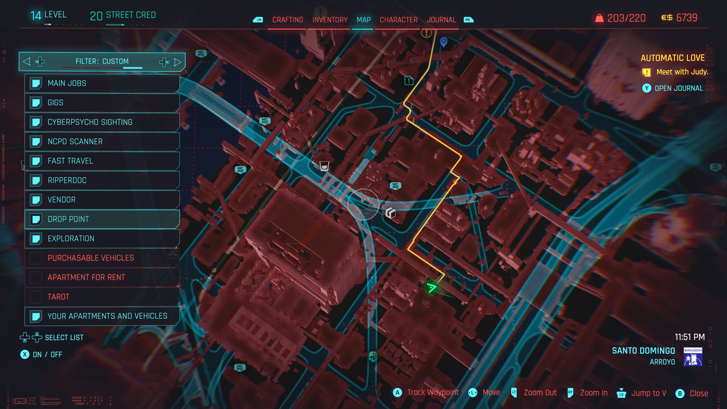Select the fast travel NCART icon on the map

395,185
